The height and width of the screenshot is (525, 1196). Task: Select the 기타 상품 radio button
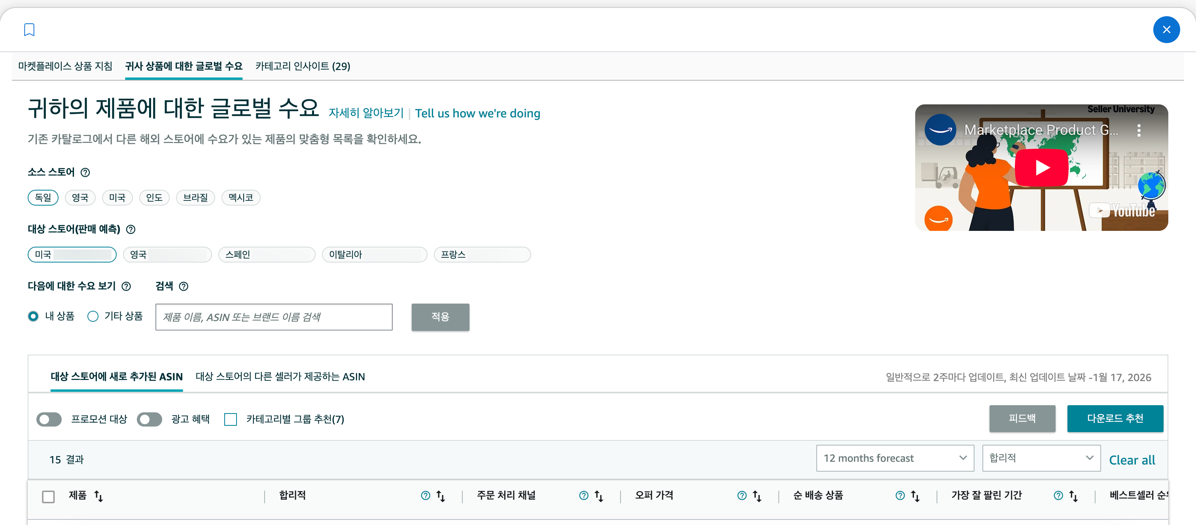(93, 317)
